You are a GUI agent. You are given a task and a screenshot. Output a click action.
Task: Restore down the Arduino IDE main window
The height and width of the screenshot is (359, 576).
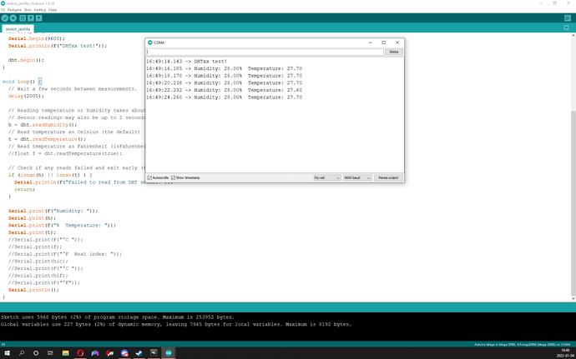554,3
